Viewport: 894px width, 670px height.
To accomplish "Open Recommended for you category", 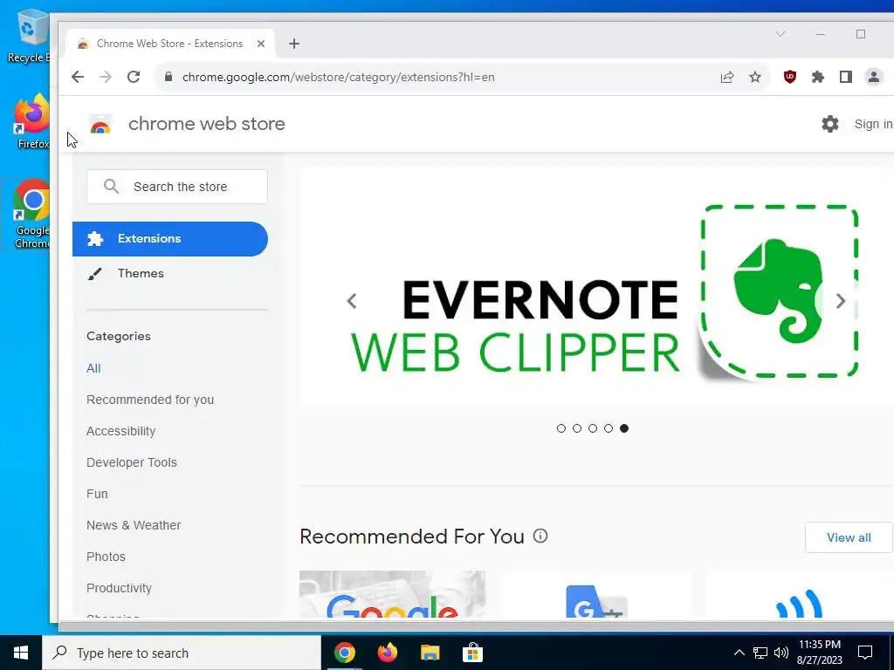I will click(150, 400).
